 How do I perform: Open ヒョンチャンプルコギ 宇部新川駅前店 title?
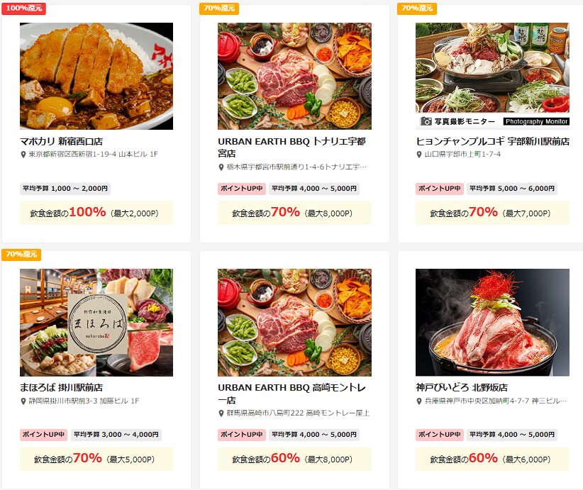coord(492,141)
